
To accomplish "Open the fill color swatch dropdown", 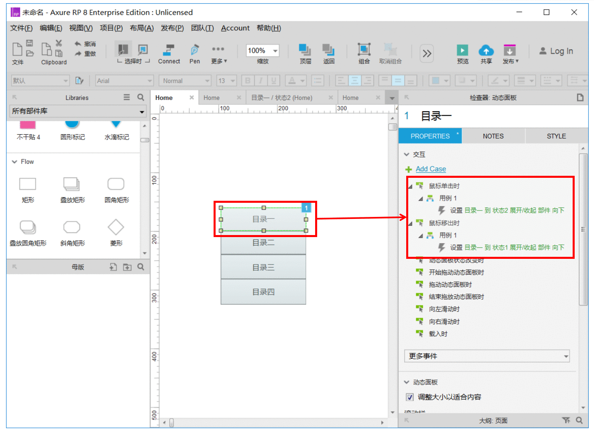I will [x=439, y=81].
